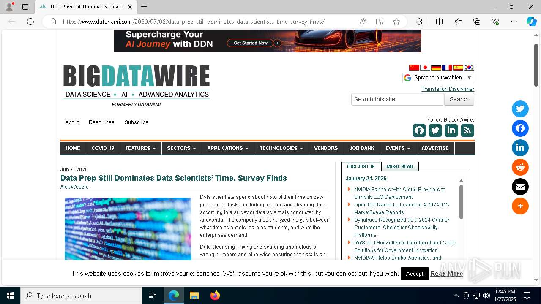Image resolution: width=541 pixels, height=304 pixels.
Task: Launch Firefox from the taskbar
Action: pos(215,296)
